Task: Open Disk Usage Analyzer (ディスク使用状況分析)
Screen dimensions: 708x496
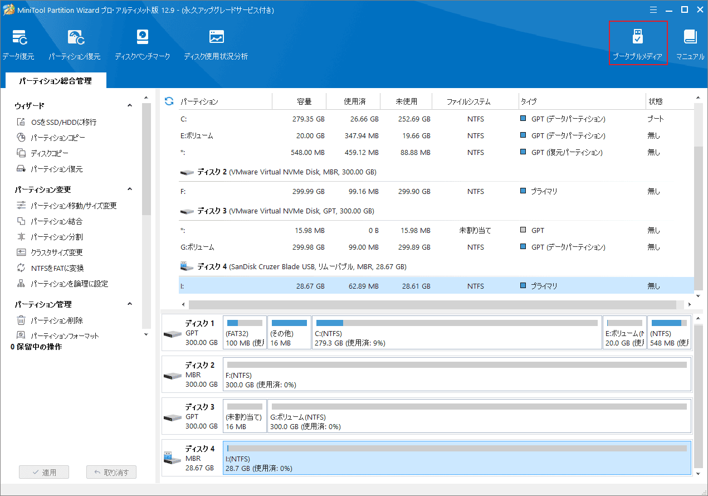Action: (x=216, y=45)
